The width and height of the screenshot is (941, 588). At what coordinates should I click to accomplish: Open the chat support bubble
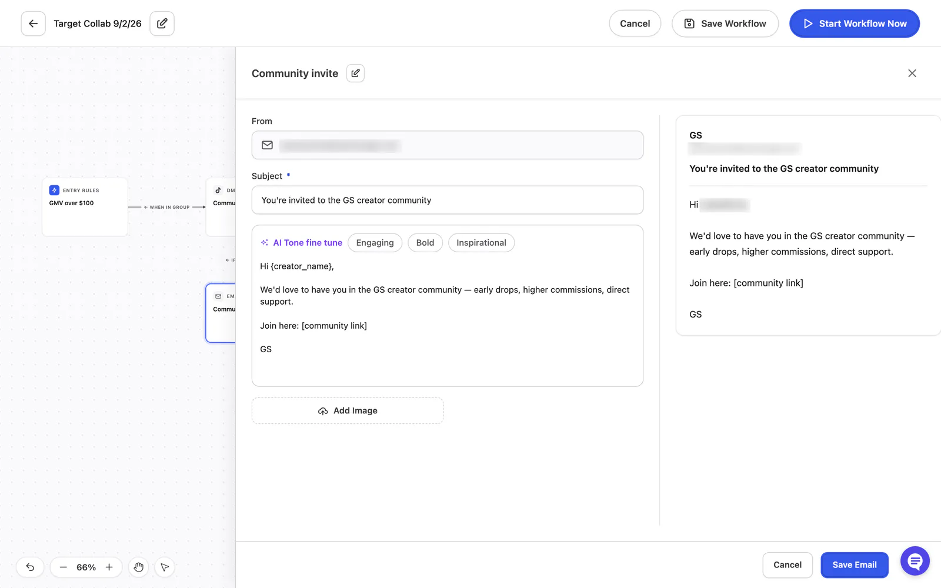(x=915, y=561)
